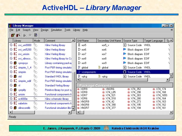
Task: Click unit list horizontal scroll left arrow
Action: [x=78, y=80]
